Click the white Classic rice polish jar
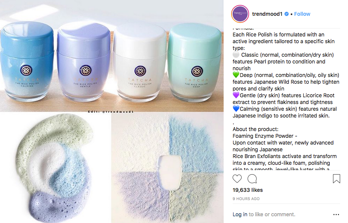Viewport: 348px width, 223px height. (140, 62)
